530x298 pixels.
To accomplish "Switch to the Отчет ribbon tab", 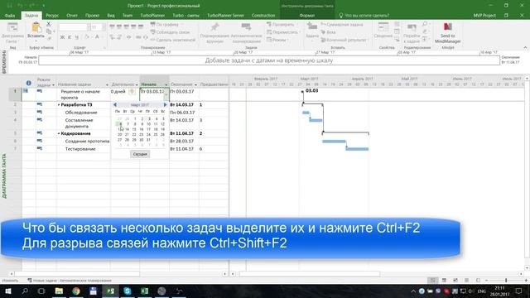I will [x=72, y=16].
